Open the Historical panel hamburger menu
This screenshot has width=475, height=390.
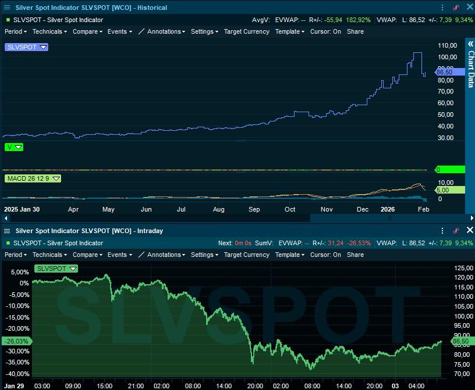[x=7, y=8]
